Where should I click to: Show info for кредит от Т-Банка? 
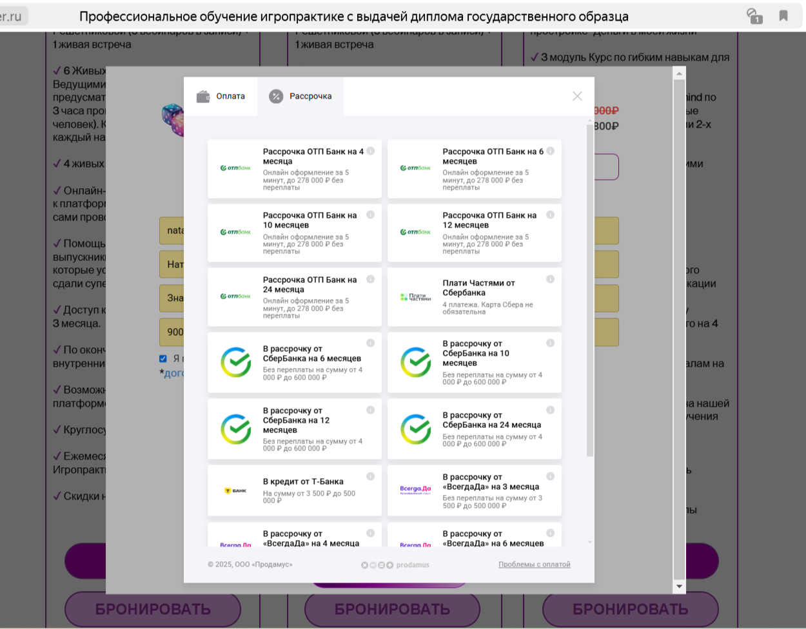coord(370,476)
